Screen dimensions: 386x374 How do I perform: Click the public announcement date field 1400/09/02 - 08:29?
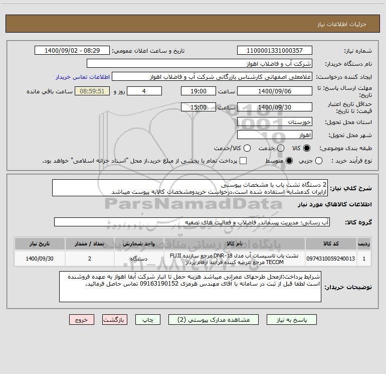pos(72,50)
